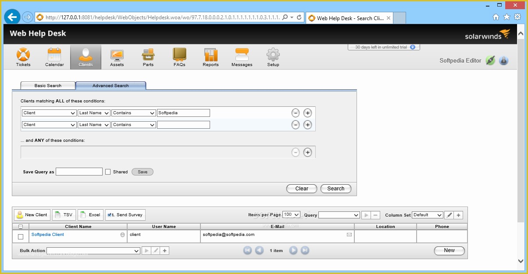The image size is (528, 274).
Task: Open the Messages section
Action: click(242, 57)
